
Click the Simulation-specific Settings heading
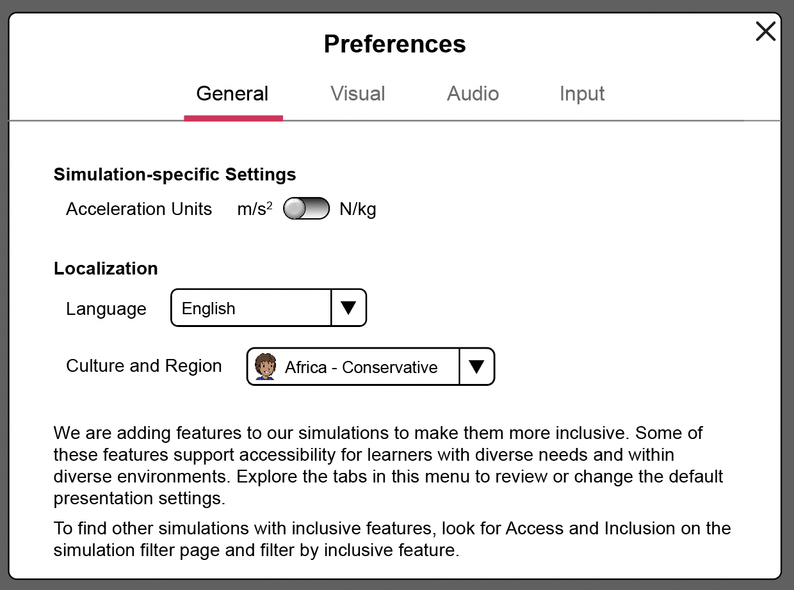[174, 174]
